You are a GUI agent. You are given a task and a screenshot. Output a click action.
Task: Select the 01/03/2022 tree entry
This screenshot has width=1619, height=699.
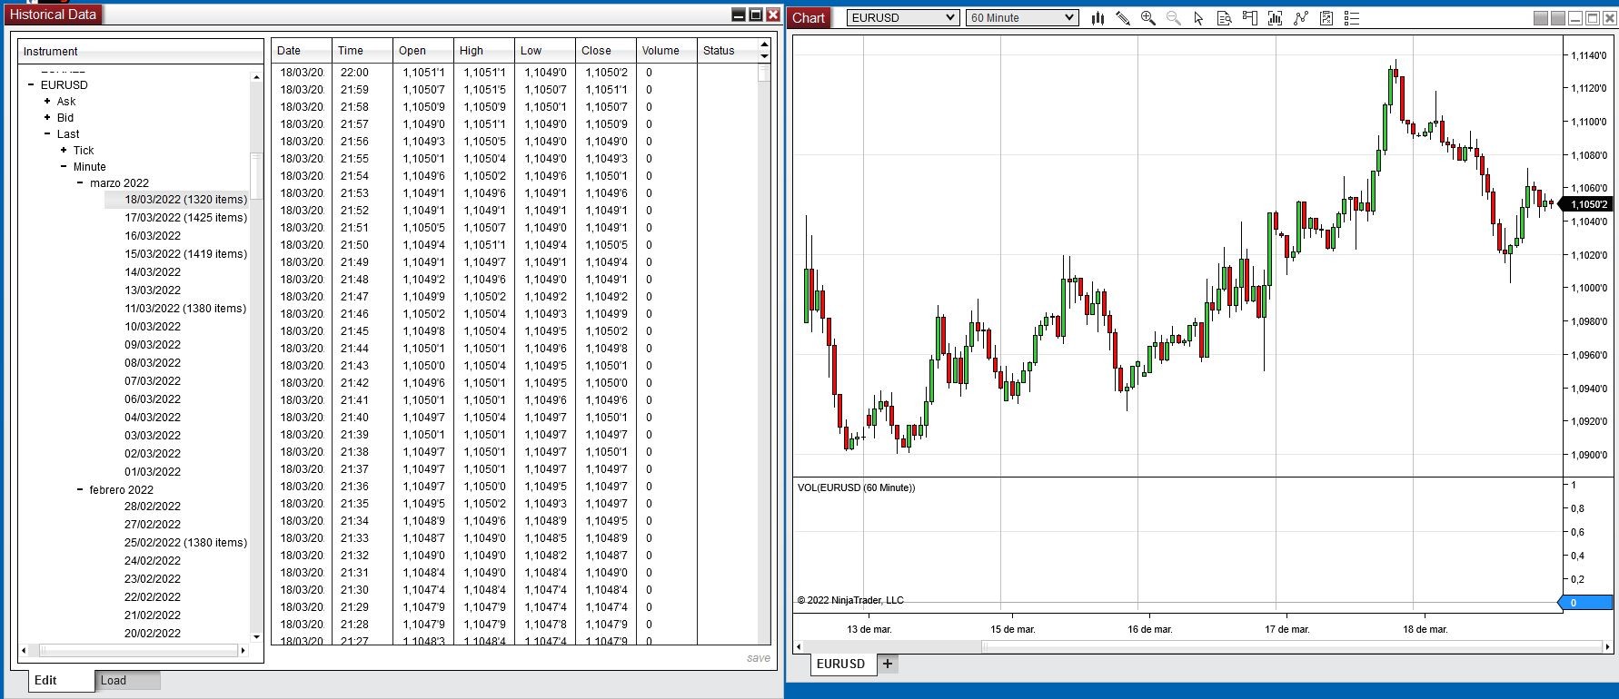[x=153, y=472]
